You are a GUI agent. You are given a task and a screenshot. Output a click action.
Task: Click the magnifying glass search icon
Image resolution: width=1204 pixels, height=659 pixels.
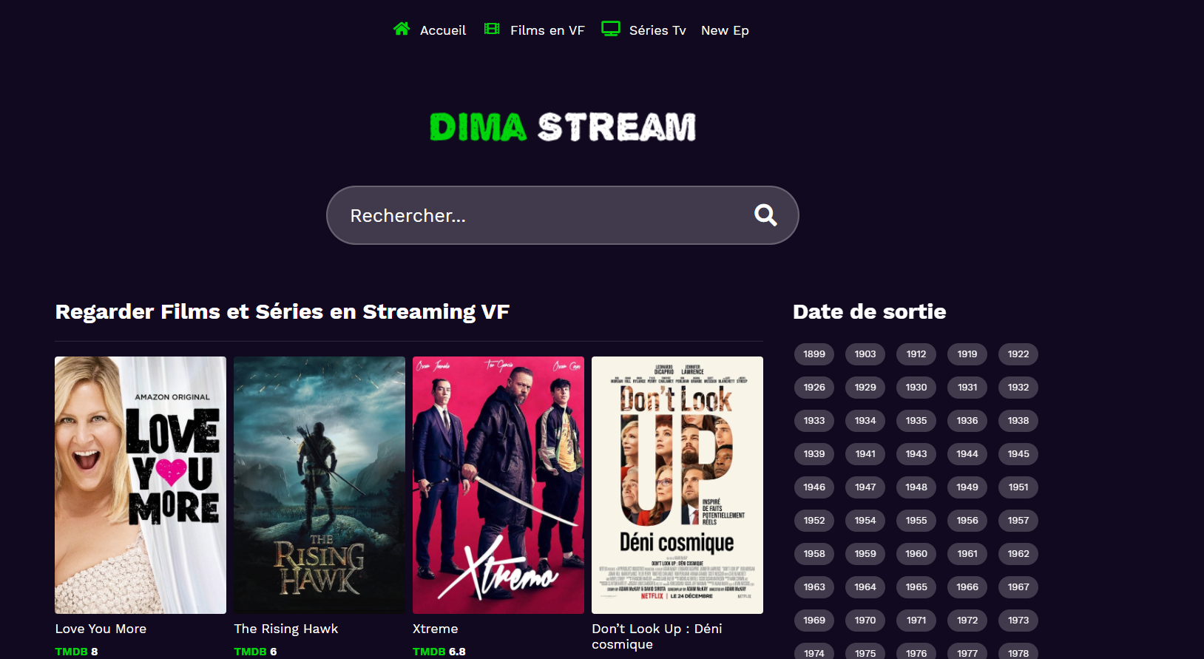click(x=765, y=215)
